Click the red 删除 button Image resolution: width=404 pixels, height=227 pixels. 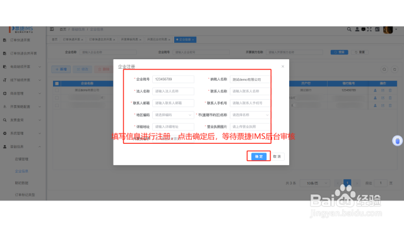(x=104, y=69)
